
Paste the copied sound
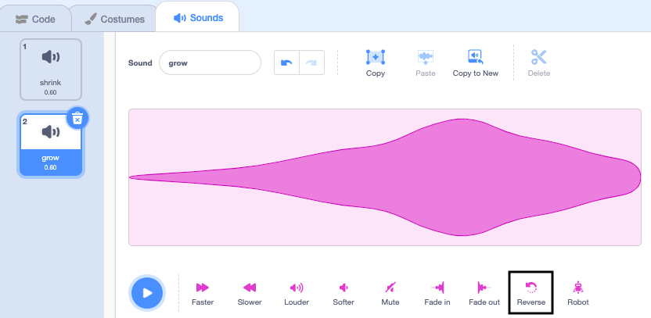coord(425,63)
